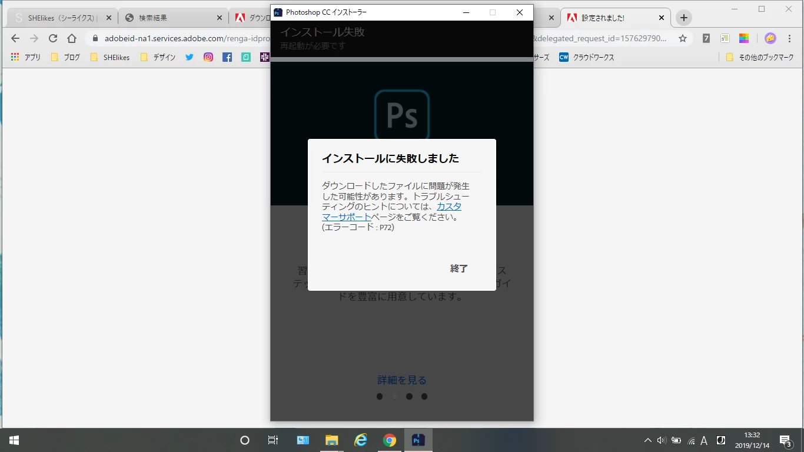
Task: Open Internet Explorer from taskbar
Action: point(361,440)
